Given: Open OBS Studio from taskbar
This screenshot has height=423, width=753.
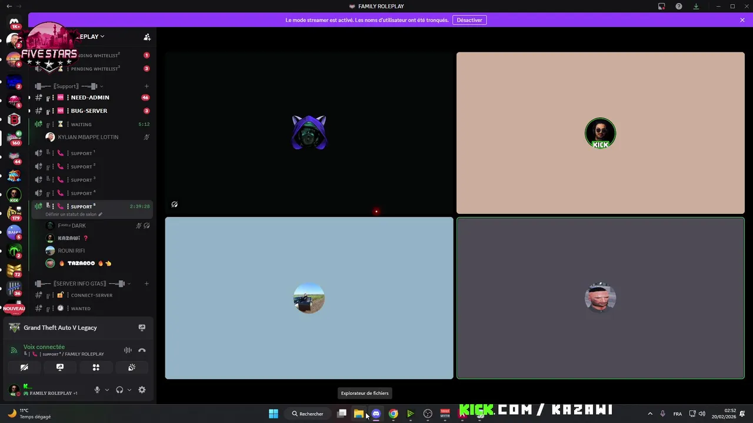Looking at the screenshot, I should point(428,414).
